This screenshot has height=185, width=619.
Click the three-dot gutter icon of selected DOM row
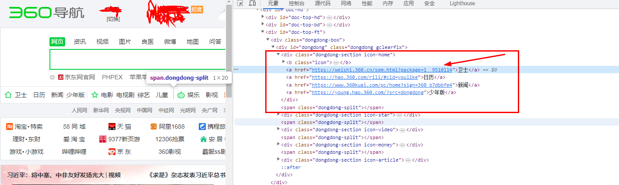[x=236, y=69]
